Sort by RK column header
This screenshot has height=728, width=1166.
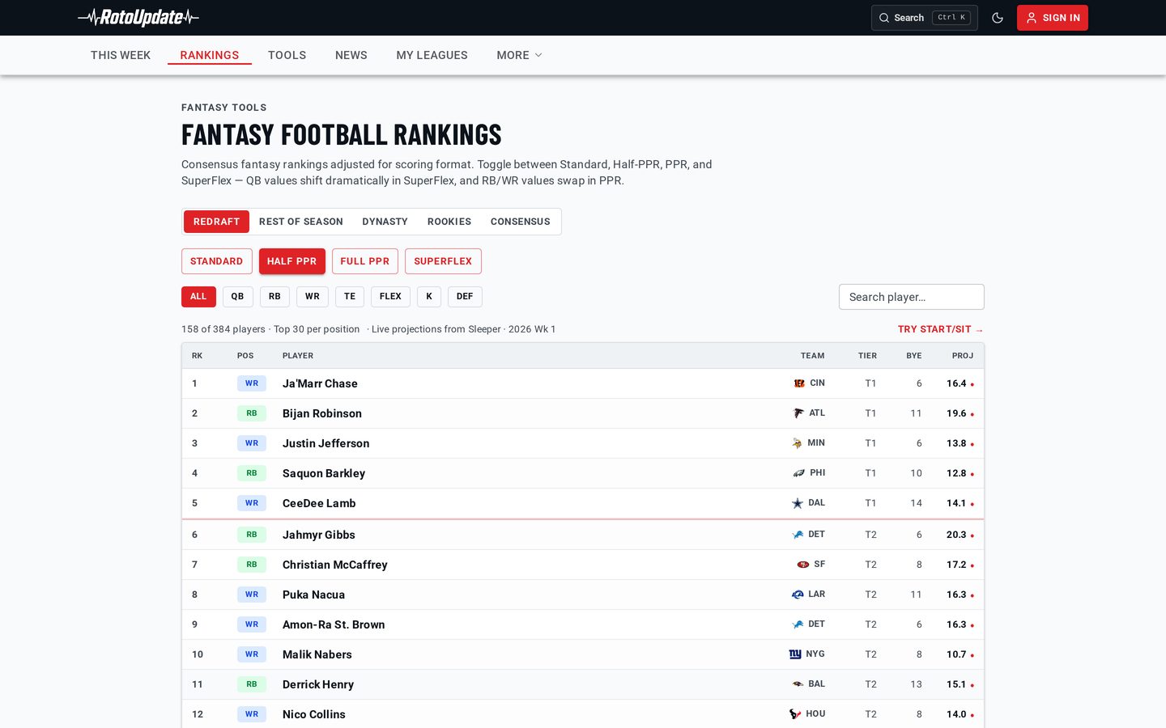(198, 356)
